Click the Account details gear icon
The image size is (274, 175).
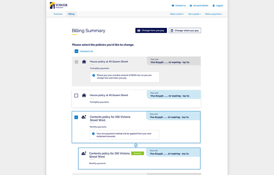[x=191, y=5]
